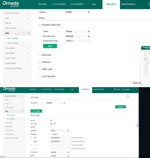Screen dimensions: 150x158
Task: Open the Next Hop Type dropdown
Action: coord(78,36)
